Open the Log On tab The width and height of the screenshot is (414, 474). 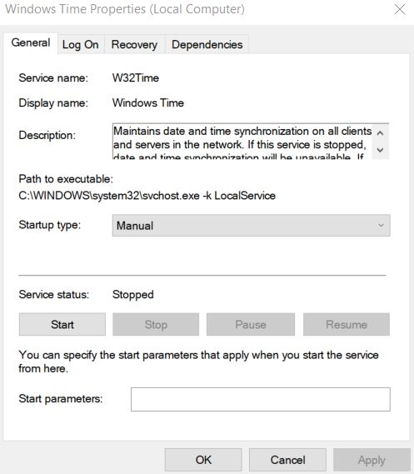[x=80, y=45]
